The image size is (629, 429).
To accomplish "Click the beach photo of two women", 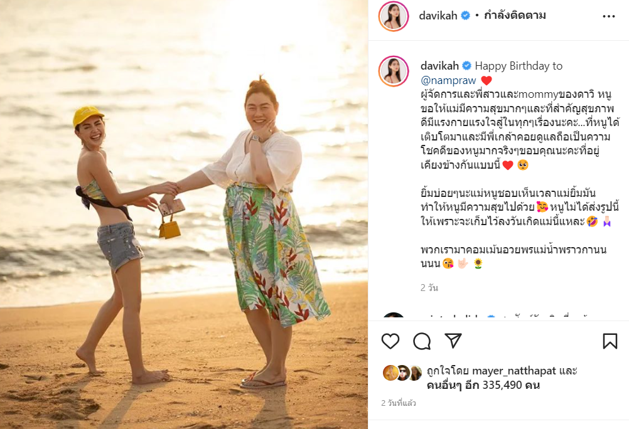I will [x=184, y=214].
